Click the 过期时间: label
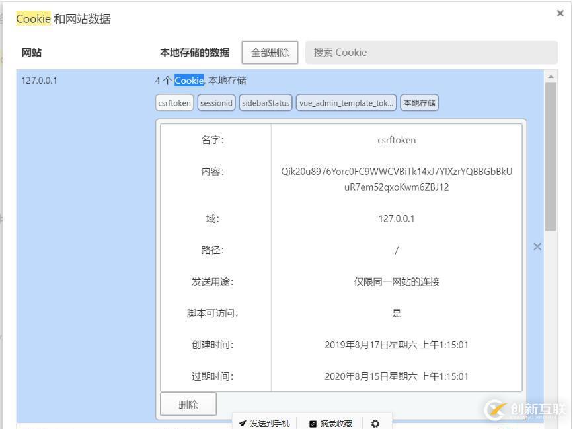Image resolution: width=573 pixels, height=429 pixels. [x=212, y=376]
